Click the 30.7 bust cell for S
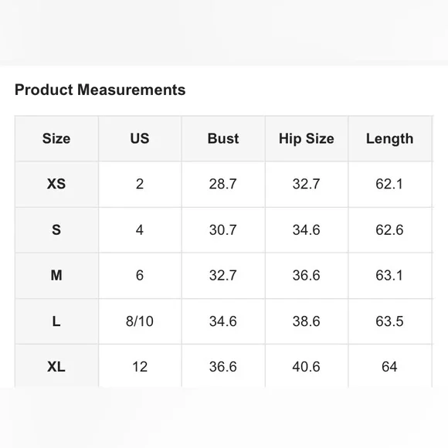This screenshot has height=448, width=448. click(223, 230)
